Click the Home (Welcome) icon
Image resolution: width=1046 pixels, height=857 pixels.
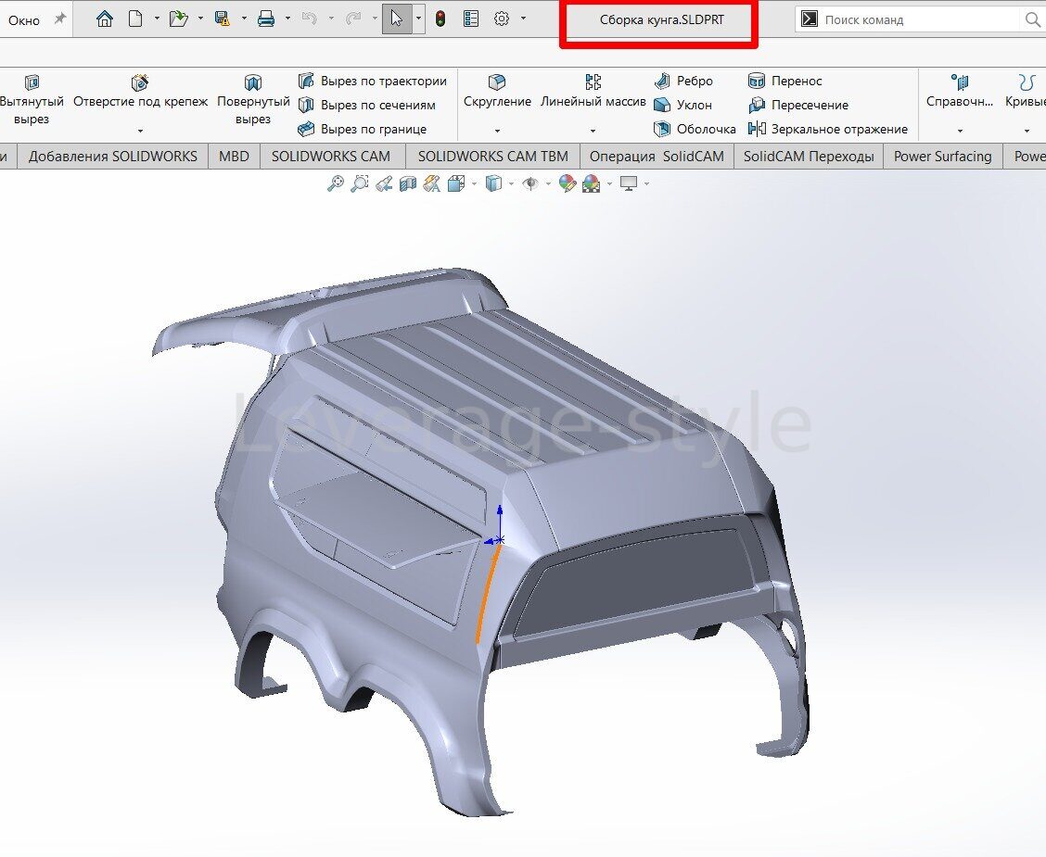coord(105,19)
